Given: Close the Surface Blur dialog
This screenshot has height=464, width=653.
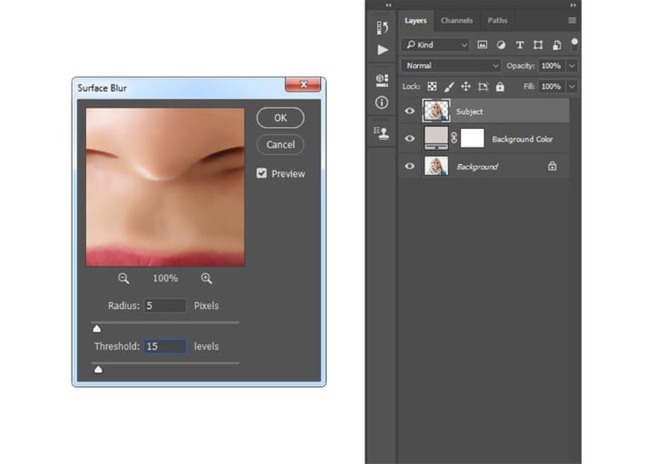Looking at the screenshot, I should click(x=303, y=84).
